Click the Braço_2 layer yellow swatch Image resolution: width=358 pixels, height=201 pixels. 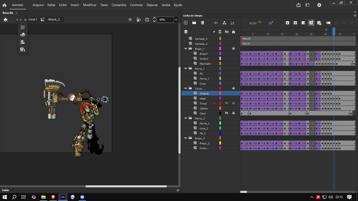point(220,143)
